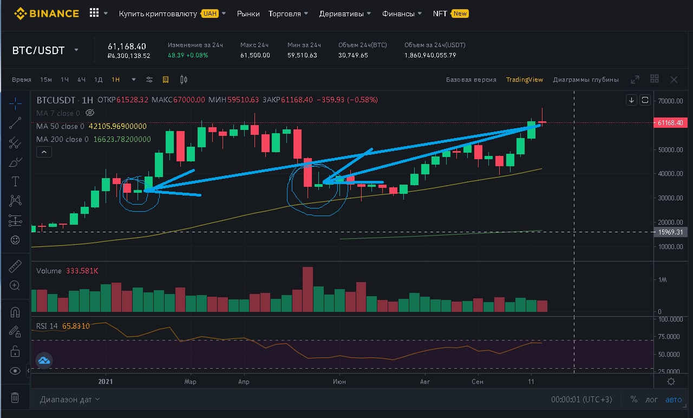This screenshot has height=418, width=693.
Task: Click the MA 200 close indicator label
Action: point(62,139)
